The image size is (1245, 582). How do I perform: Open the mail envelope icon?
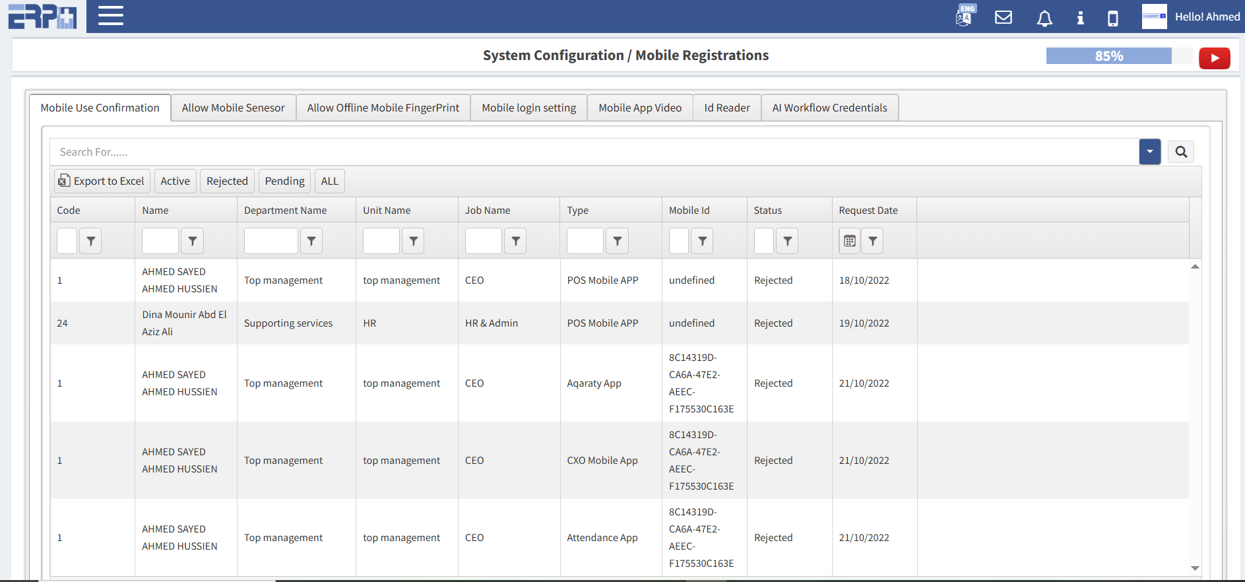1003,17
